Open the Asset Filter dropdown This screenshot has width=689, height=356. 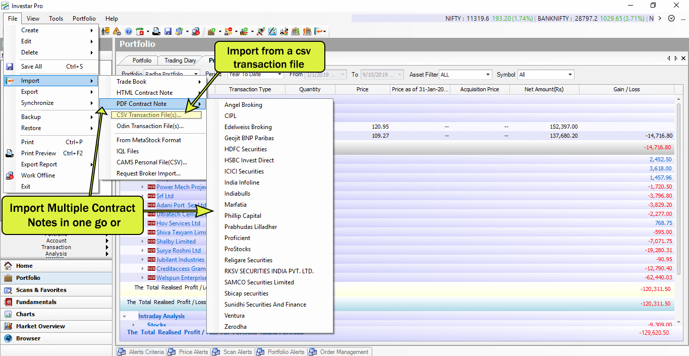point(488,74)
